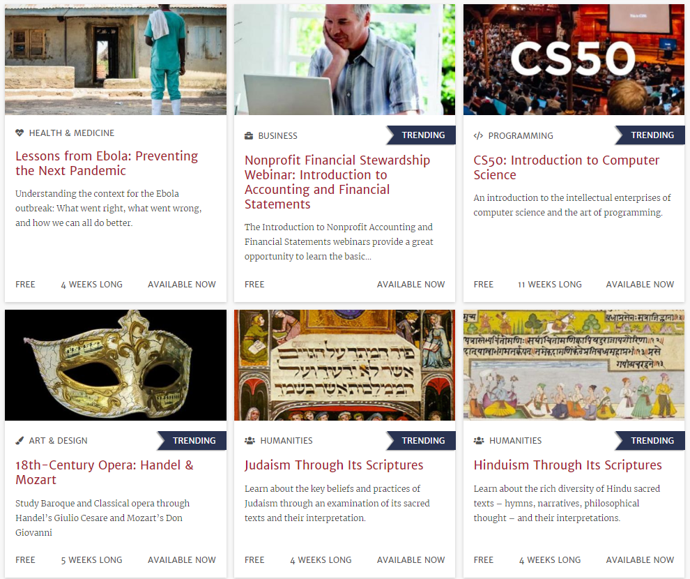Click the code brackets icon beside Programming
Image resolution: width=690 pixels, height=579 pixels.
478,135
